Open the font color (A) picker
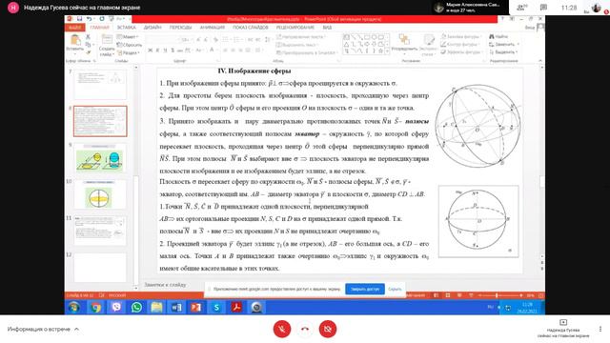Screen dimensions: 610x343 [213, 50]
